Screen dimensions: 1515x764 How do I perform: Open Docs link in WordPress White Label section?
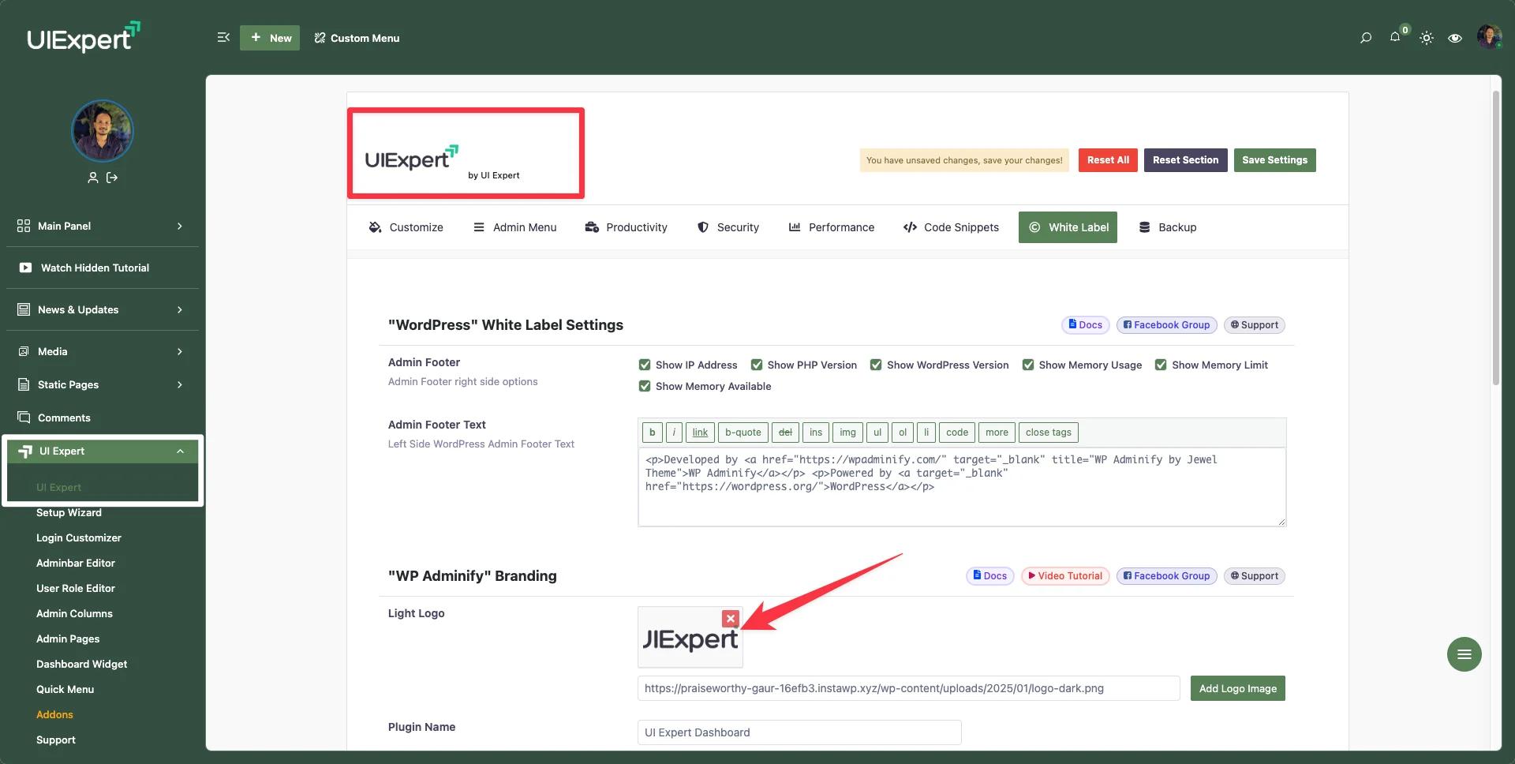[x=1085, y=325]
